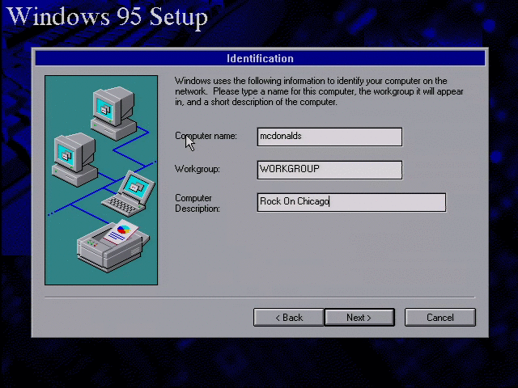Click the Next button
The image size is (518, 388).
359,318
